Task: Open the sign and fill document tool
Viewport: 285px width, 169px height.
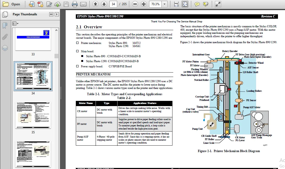Action: (x=49, y=4)
